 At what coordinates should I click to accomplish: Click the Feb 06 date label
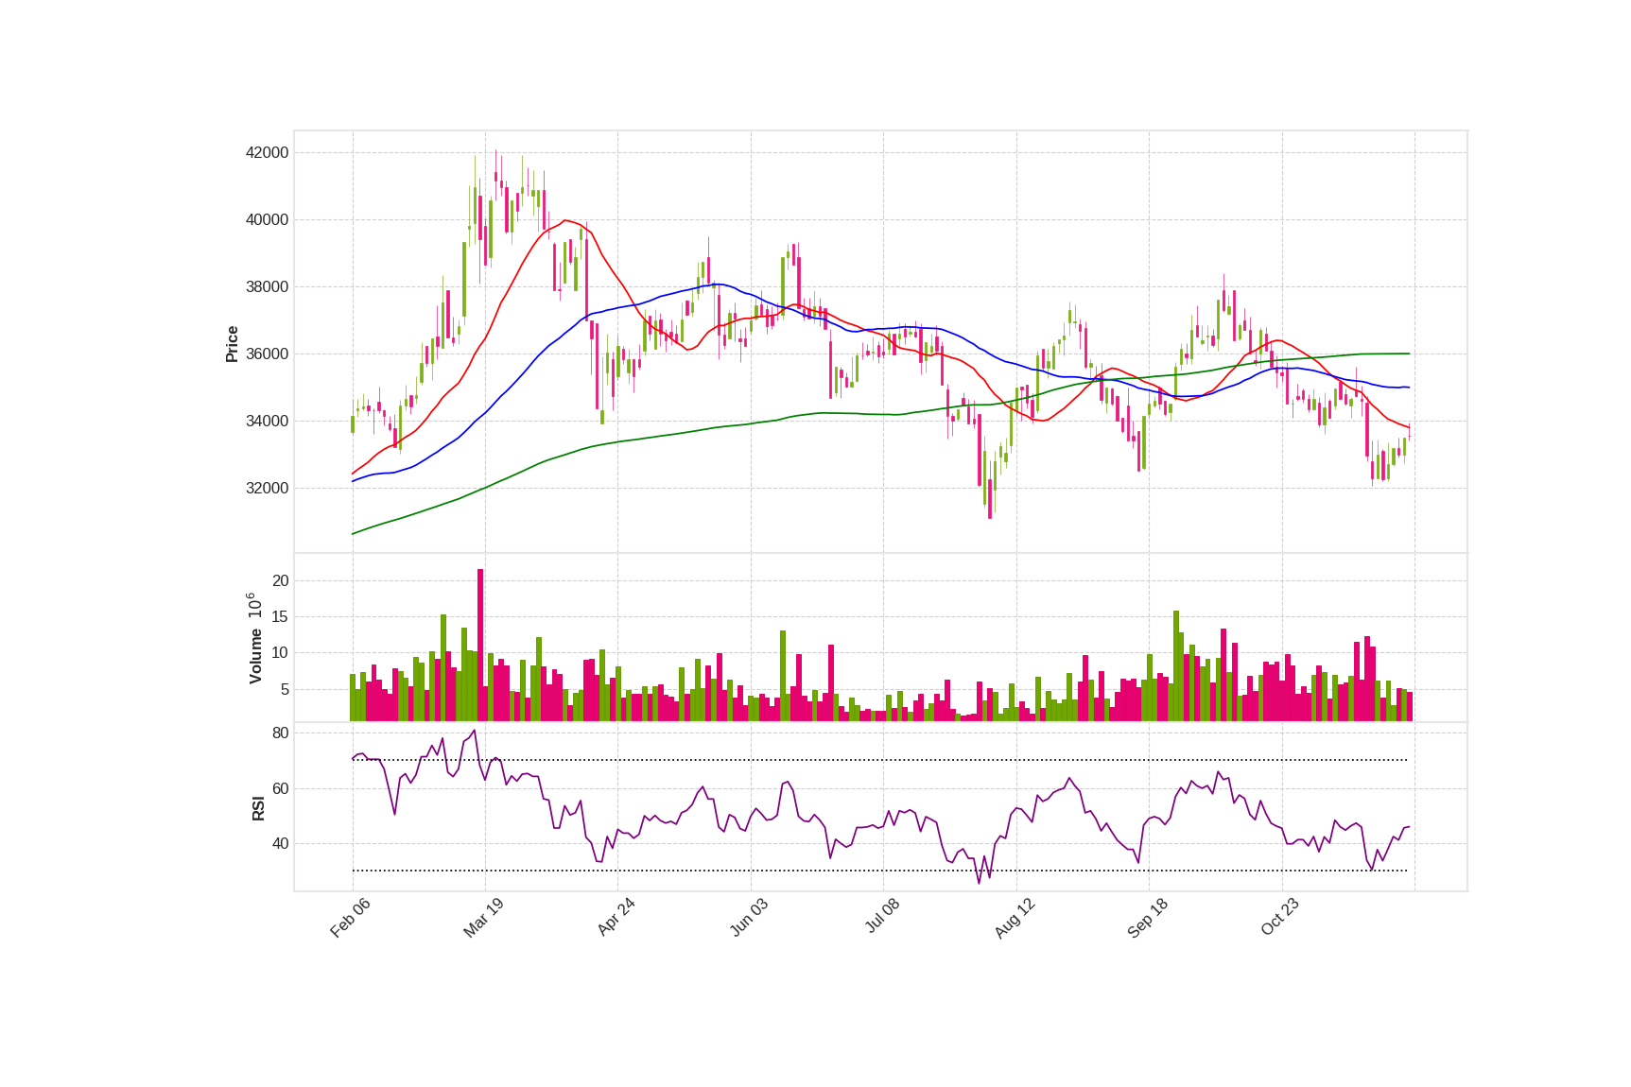coord(350,918)
